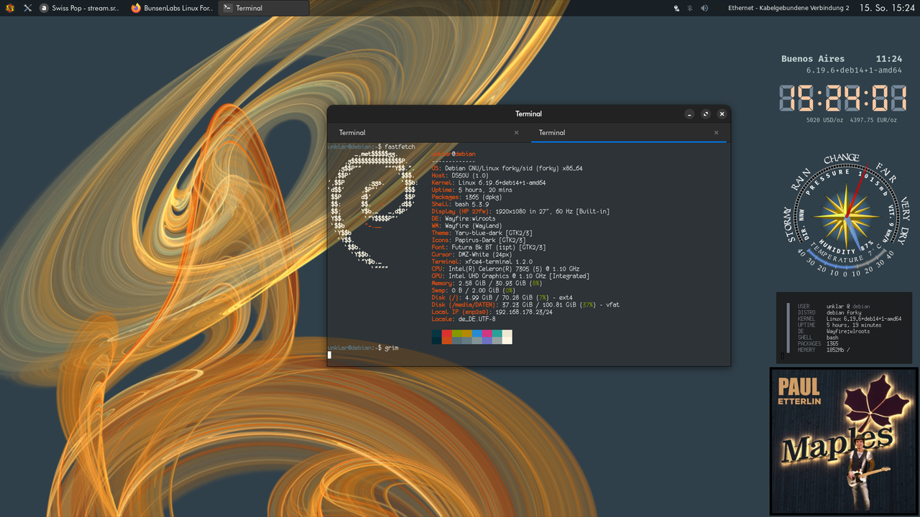Click the 'MEMORY 1852Mb' row in system widget

[x=823, y=350]
